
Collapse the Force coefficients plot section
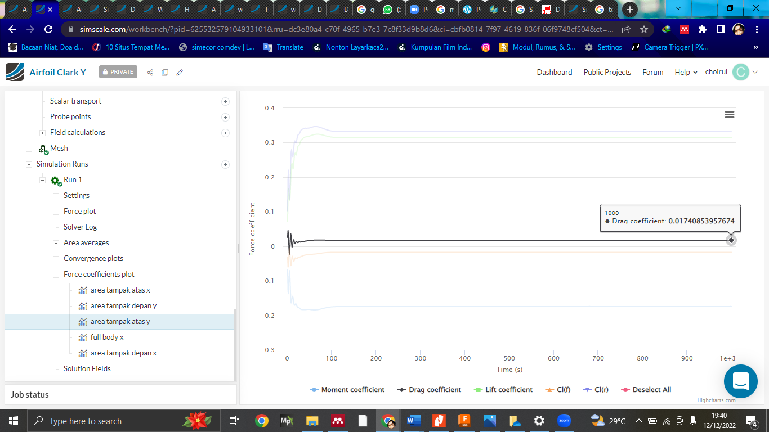tap(56, 274)
